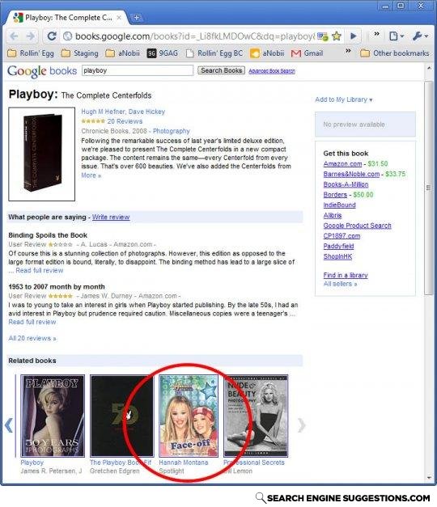Click into the playboy search field
Image resolution: width=437 pixels, height=507 pixels.
pos(138,70)
